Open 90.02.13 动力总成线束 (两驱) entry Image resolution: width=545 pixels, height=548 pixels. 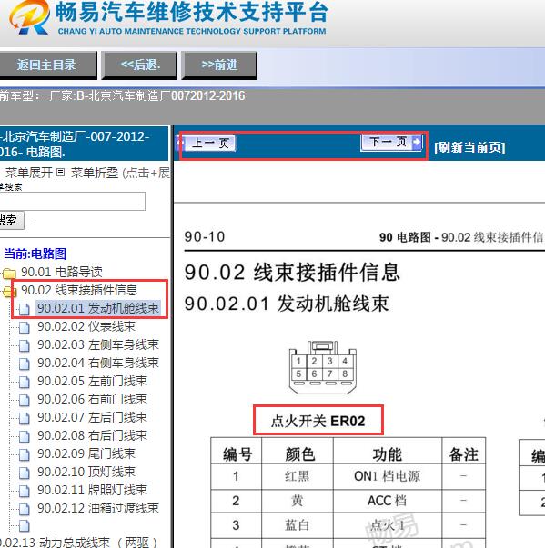tap(79, 542)
